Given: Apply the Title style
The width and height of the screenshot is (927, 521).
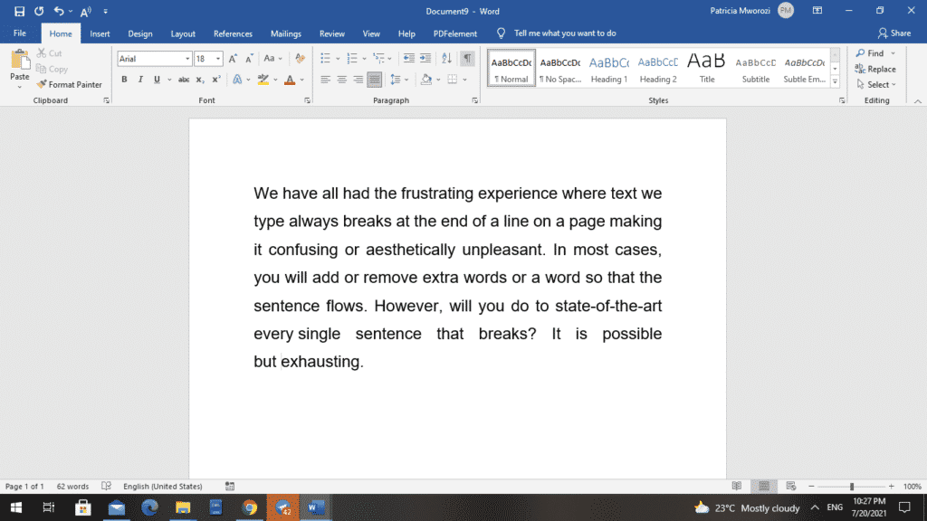Looking at the screenshot, I should tap(706, 68).
